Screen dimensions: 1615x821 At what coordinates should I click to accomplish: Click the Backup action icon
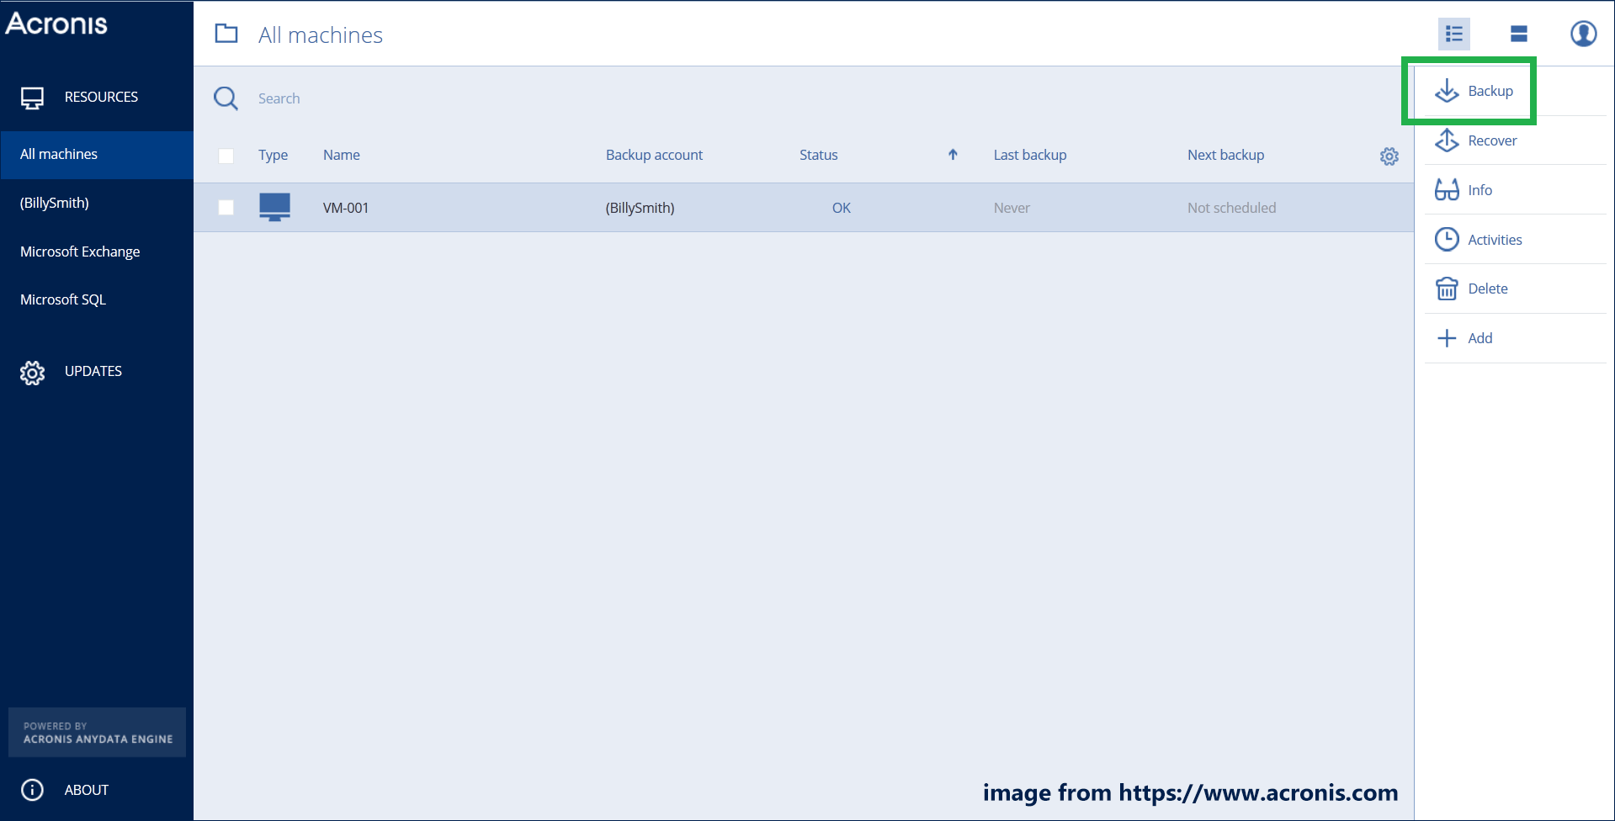(x=1447, y=91)
